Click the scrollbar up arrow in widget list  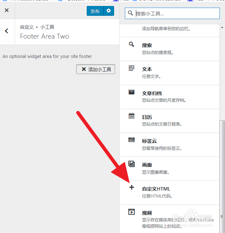pyautogui.click(x=222, y=27)
